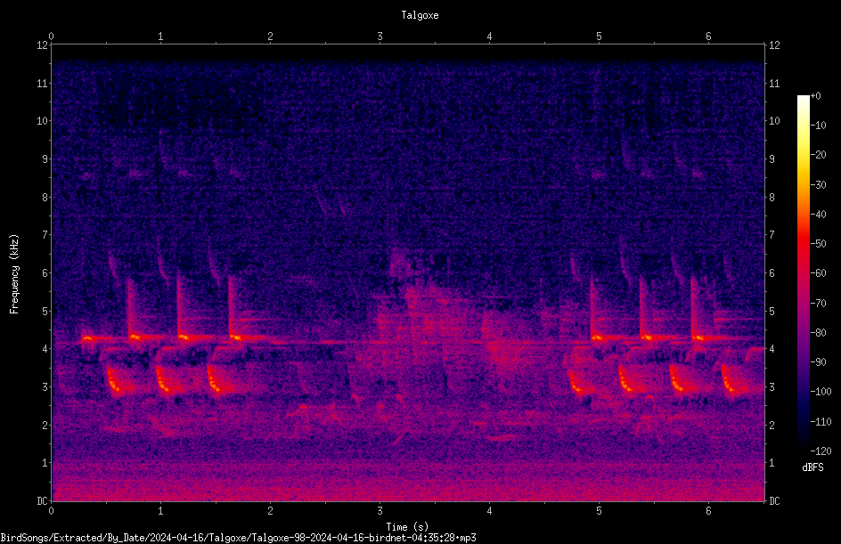Click the 0 second tick on the top axis
Viewport: 841px width, 544px height.
point(51,37)
